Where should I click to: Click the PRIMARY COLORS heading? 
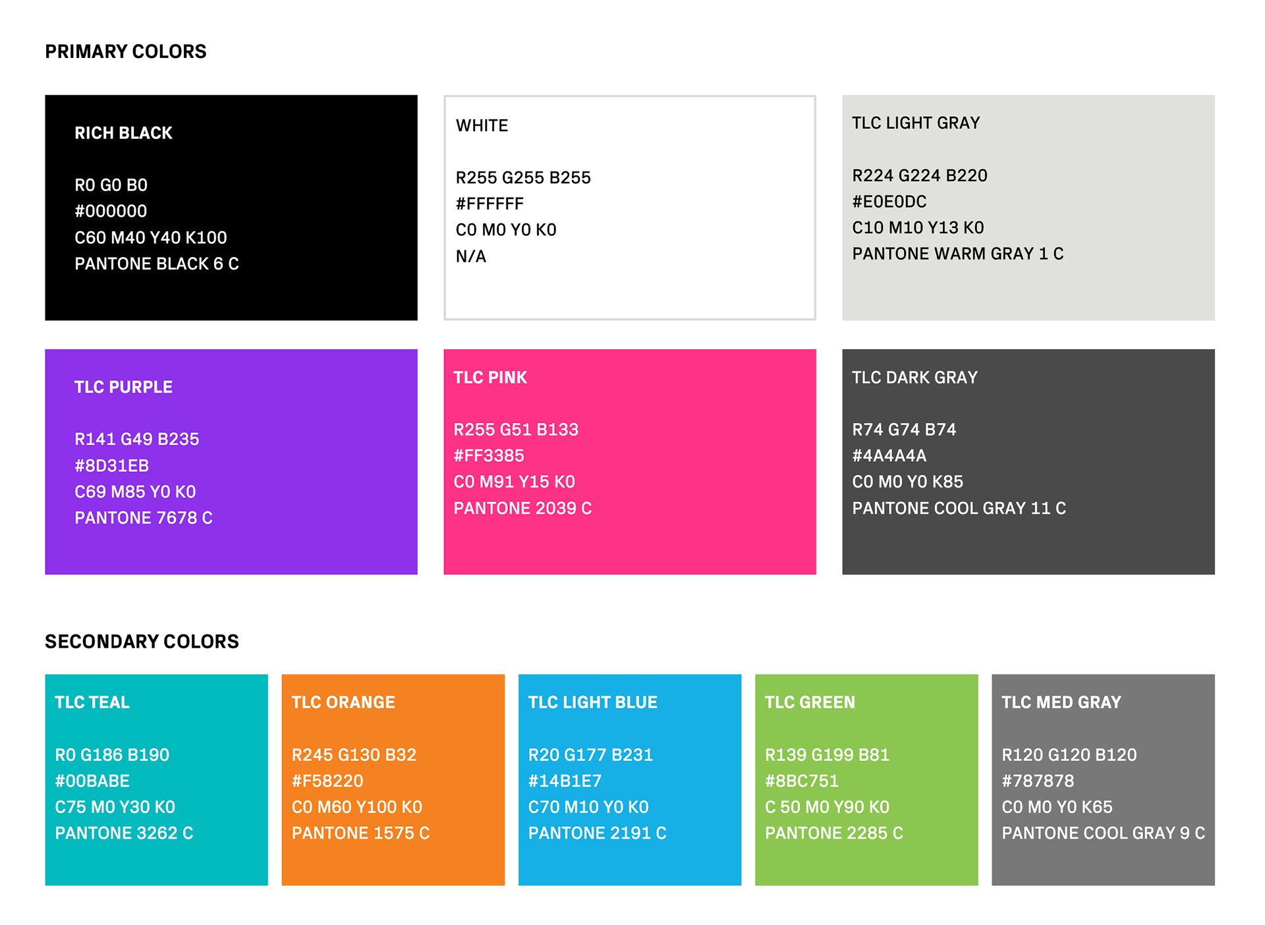pyautogui.click(x=125, y=51)
